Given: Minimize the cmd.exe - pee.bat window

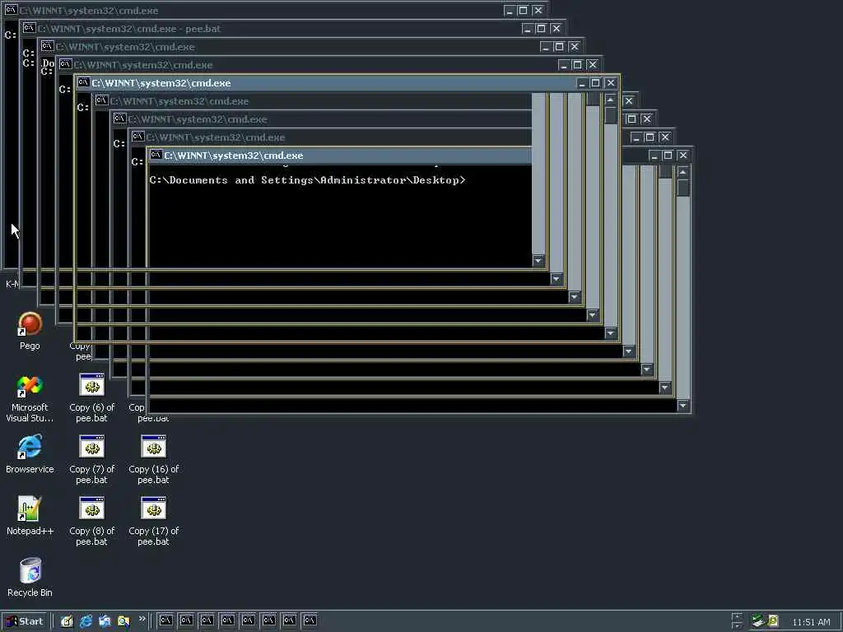Looking at the screenshot, I should (528, 29).
